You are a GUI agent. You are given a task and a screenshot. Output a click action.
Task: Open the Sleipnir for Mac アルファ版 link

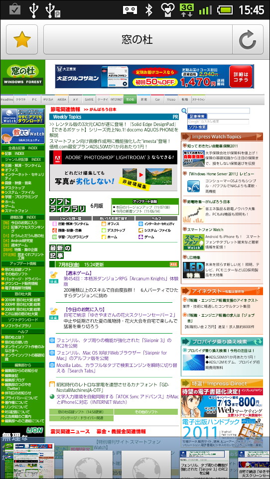[112, 356]
